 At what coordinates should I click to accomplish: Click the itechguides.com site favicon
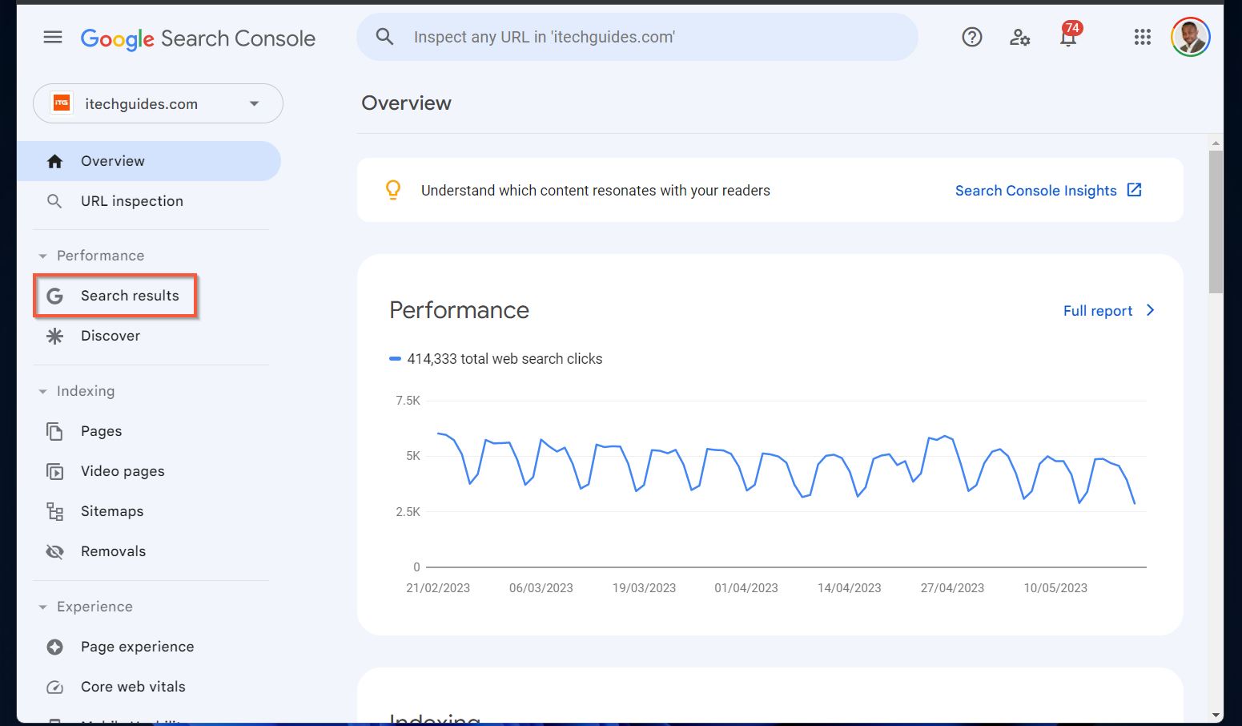[62, 103]
